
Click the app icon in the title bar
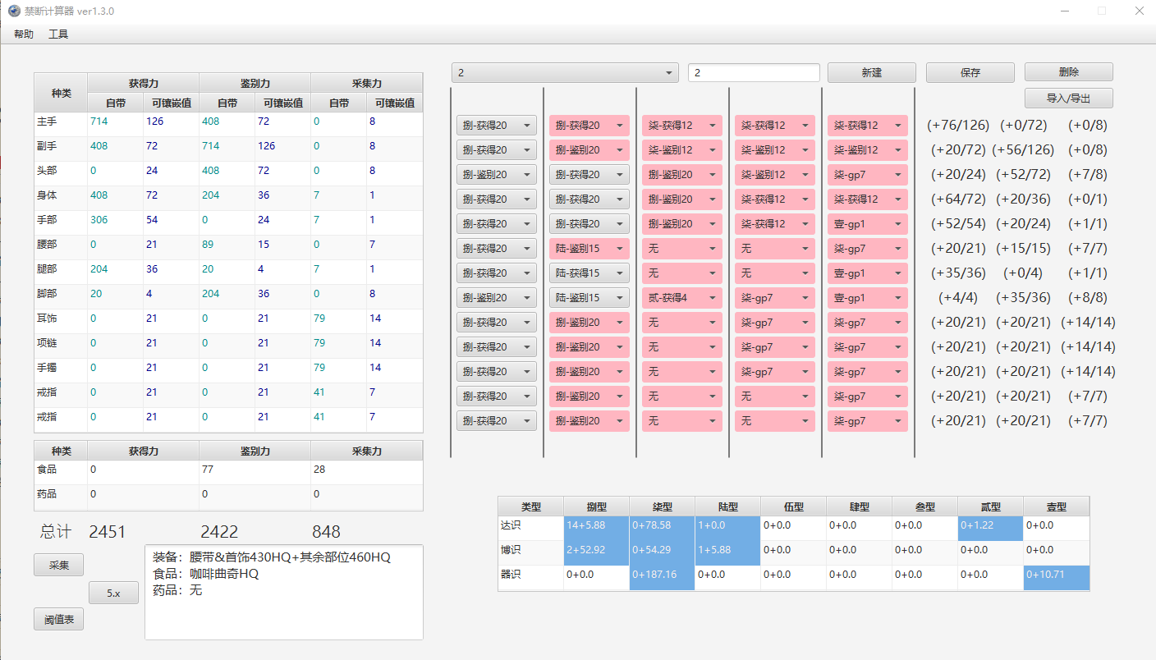tap(13, 11)
